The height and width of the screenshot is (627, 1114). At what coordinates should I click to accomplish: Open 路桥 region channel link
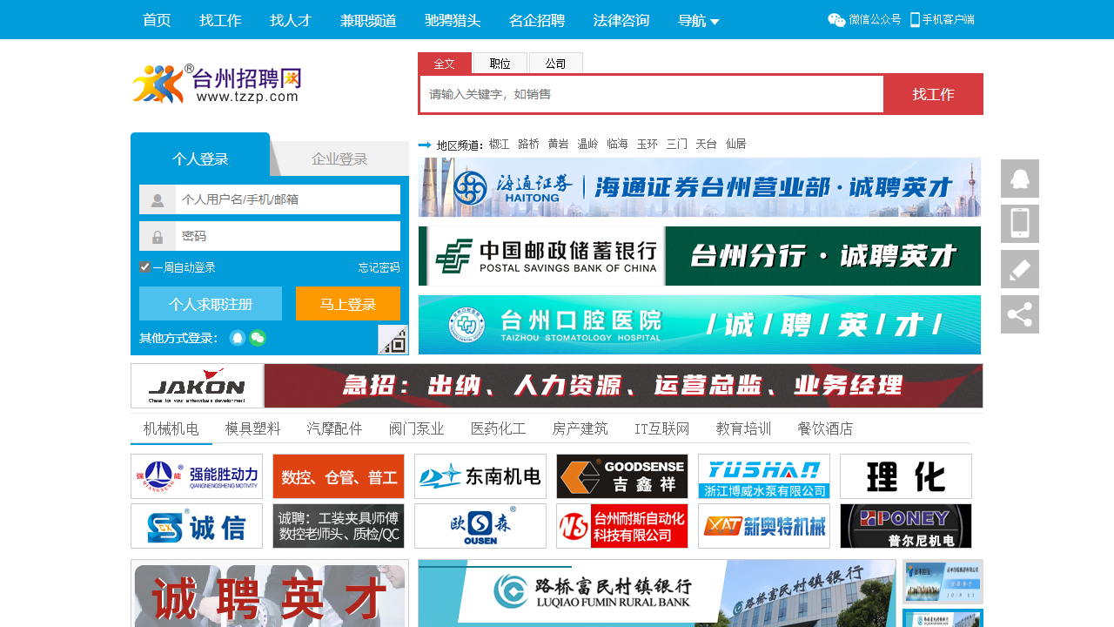click(x=528, y=144)
